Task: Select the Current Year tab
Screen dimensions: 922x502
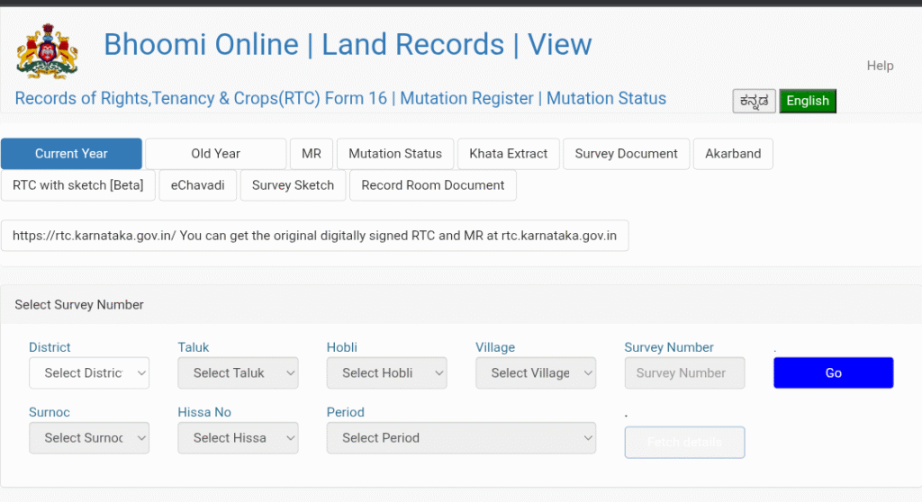Action: pos(71,154)
